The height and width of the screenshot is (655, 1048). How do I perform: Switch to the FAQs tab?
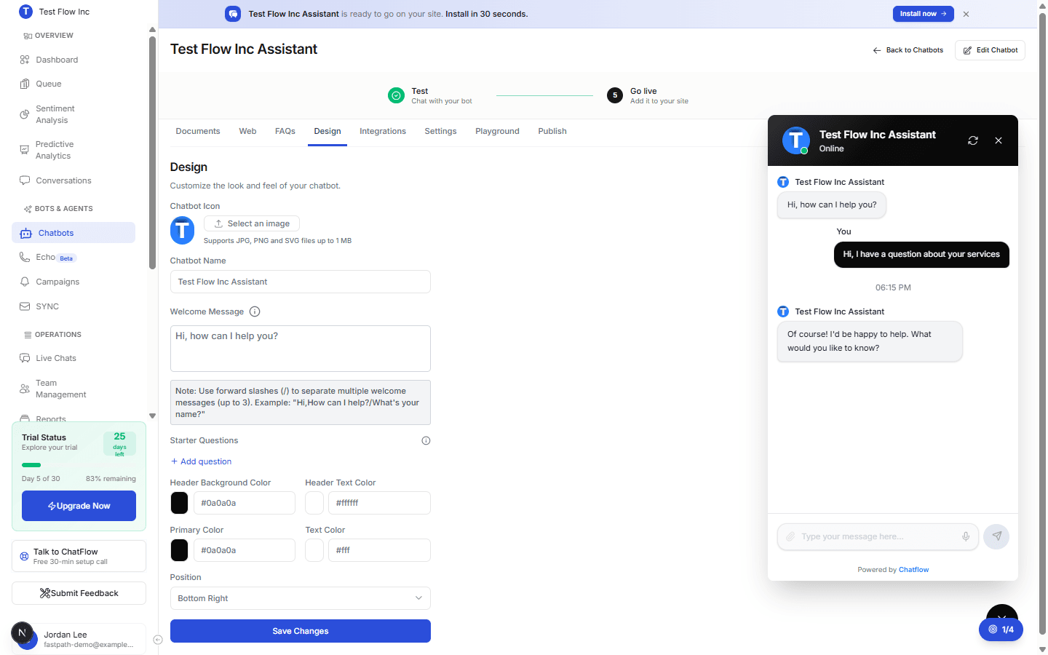[x=285, y=131]
